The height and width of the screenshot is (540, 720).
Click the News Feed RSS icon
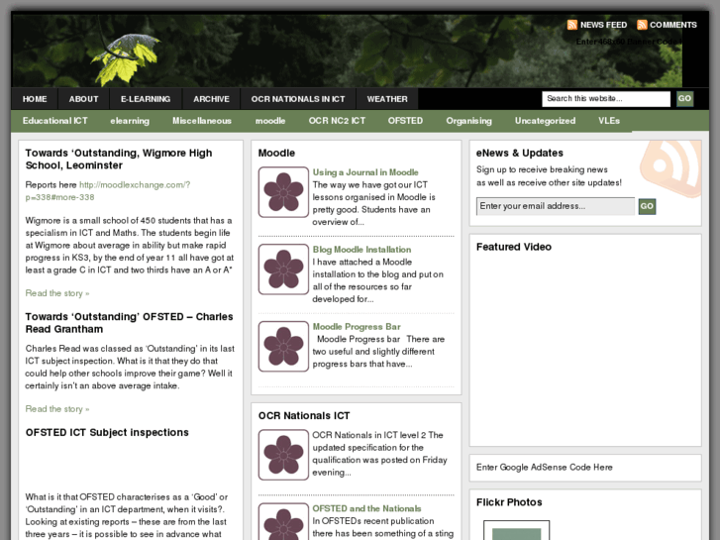(572, 25)
